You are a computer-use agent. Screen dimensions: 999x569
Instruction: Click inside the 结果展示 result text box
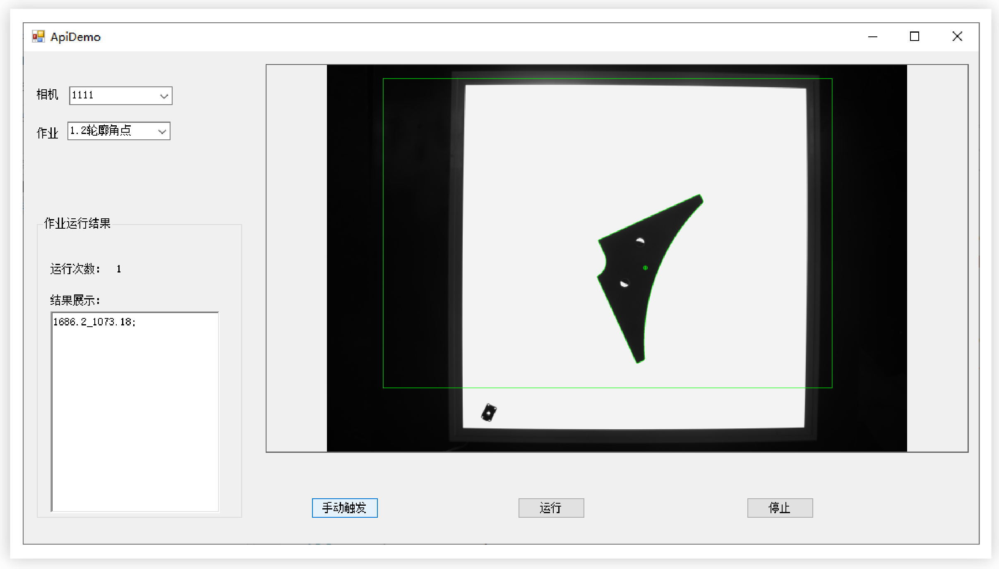135,414
